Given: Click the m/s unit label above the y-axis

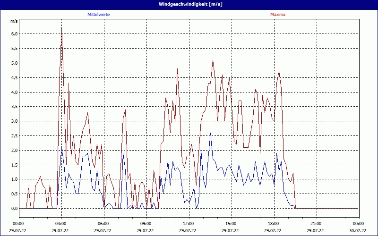Looking at the screenshot, I should tap(14, 22).
